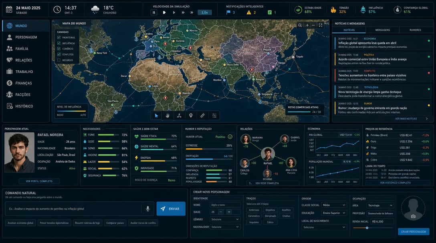This screenshot has width=436, height=243.
Task: Click the clock time icon
Action: tap(57, 10)
